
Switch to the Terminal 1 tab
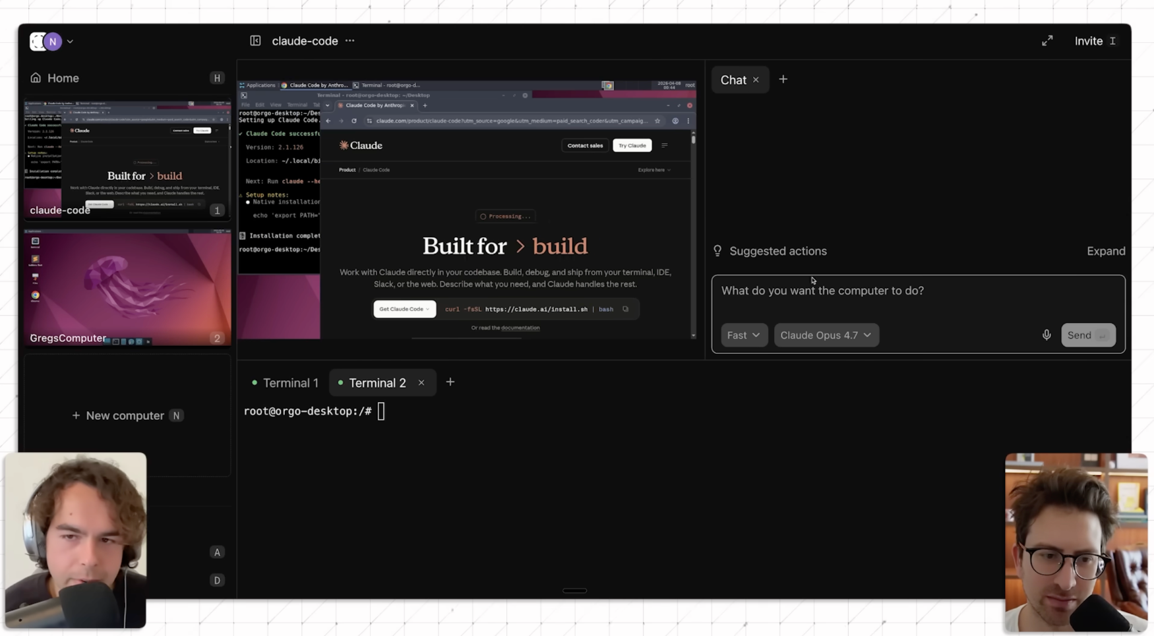click(285, 383)
